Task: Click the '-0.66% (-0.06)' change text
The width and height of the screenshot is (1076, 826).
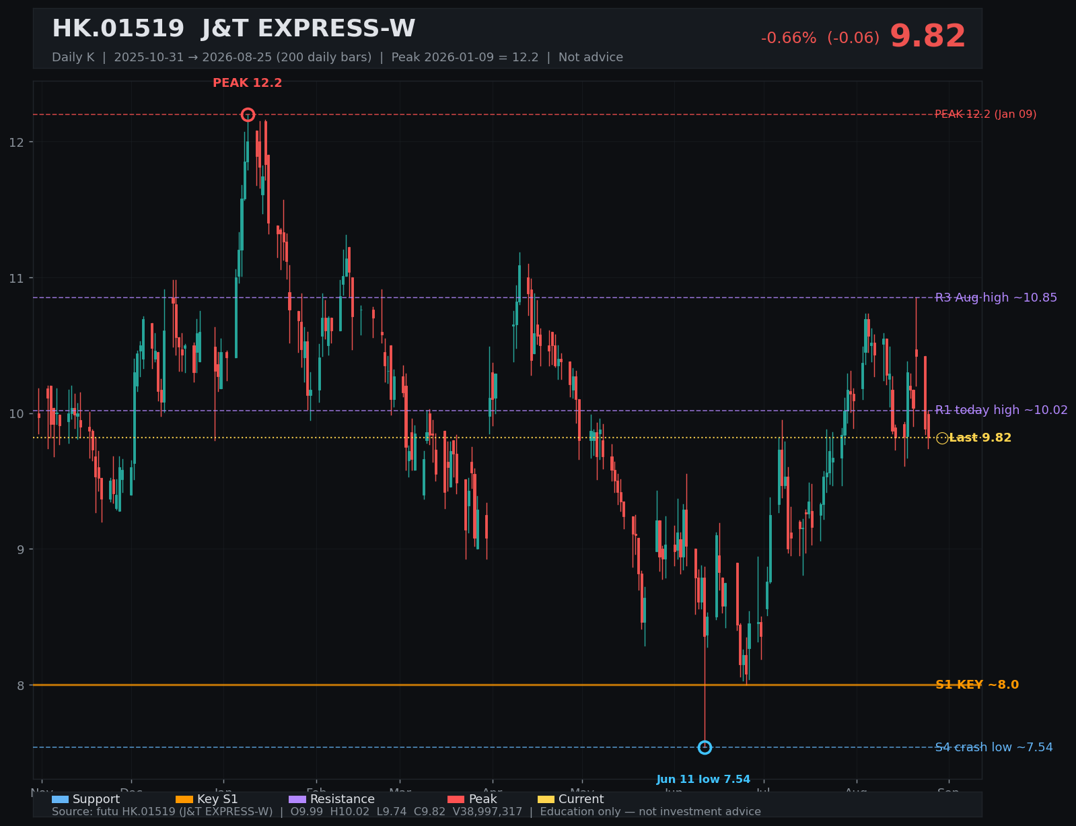Action: click(x=820, y=38)
